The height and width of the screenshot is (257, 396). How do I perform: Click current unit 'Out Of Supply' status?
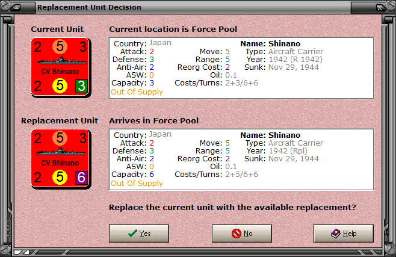137,91
